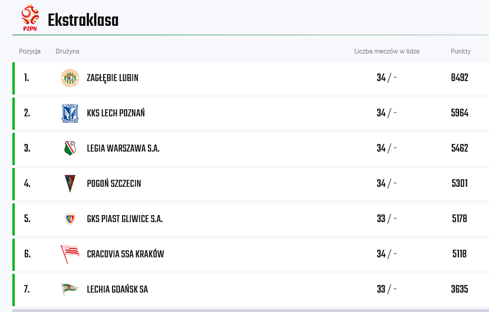Click the Ekstraklasa league heading
This screenshot has width=489, height=312.
coord(83,20)
